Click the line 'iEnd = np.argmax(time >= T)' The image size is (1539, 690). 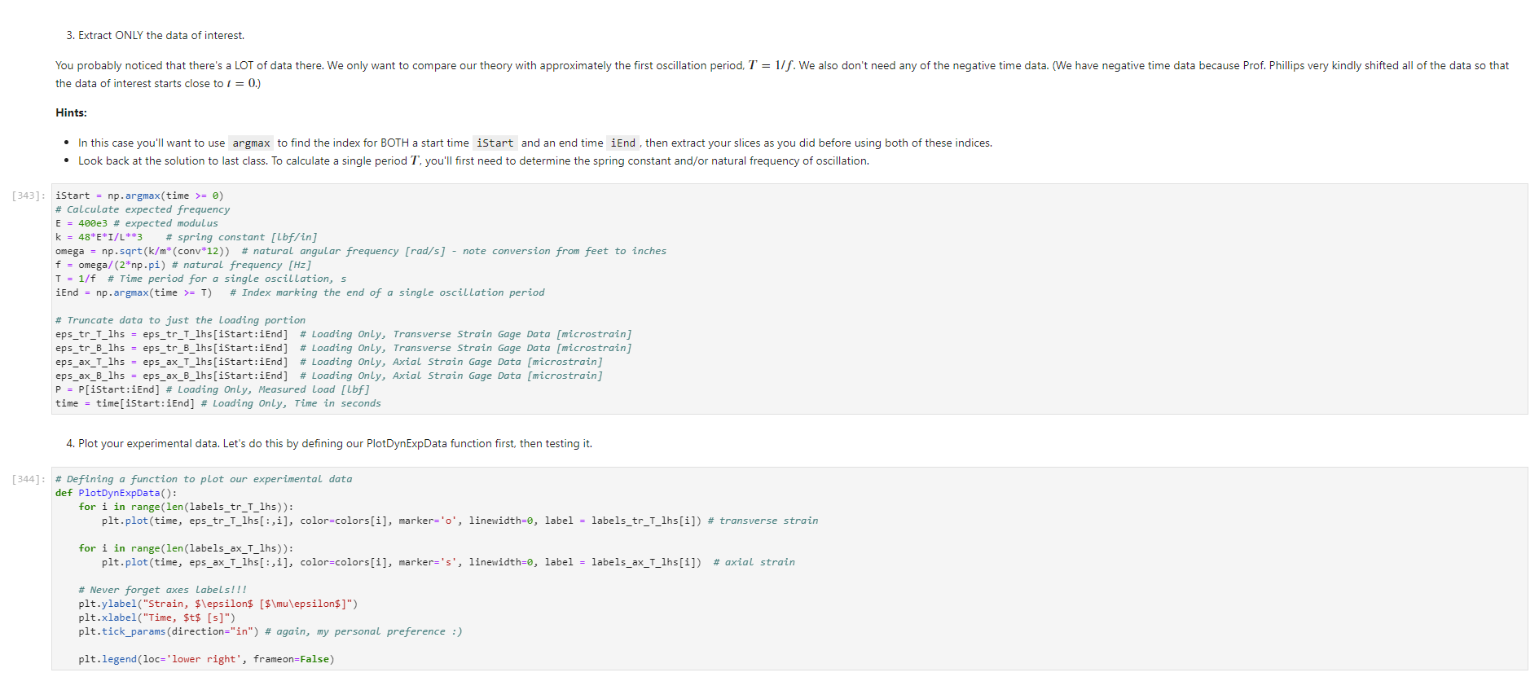click(x=300, y=292)
